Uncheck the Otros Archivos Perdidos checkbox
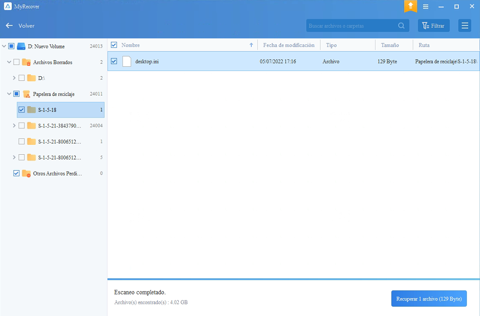The image size is (480, 316). pyautogui.click(x=16, y=174)
